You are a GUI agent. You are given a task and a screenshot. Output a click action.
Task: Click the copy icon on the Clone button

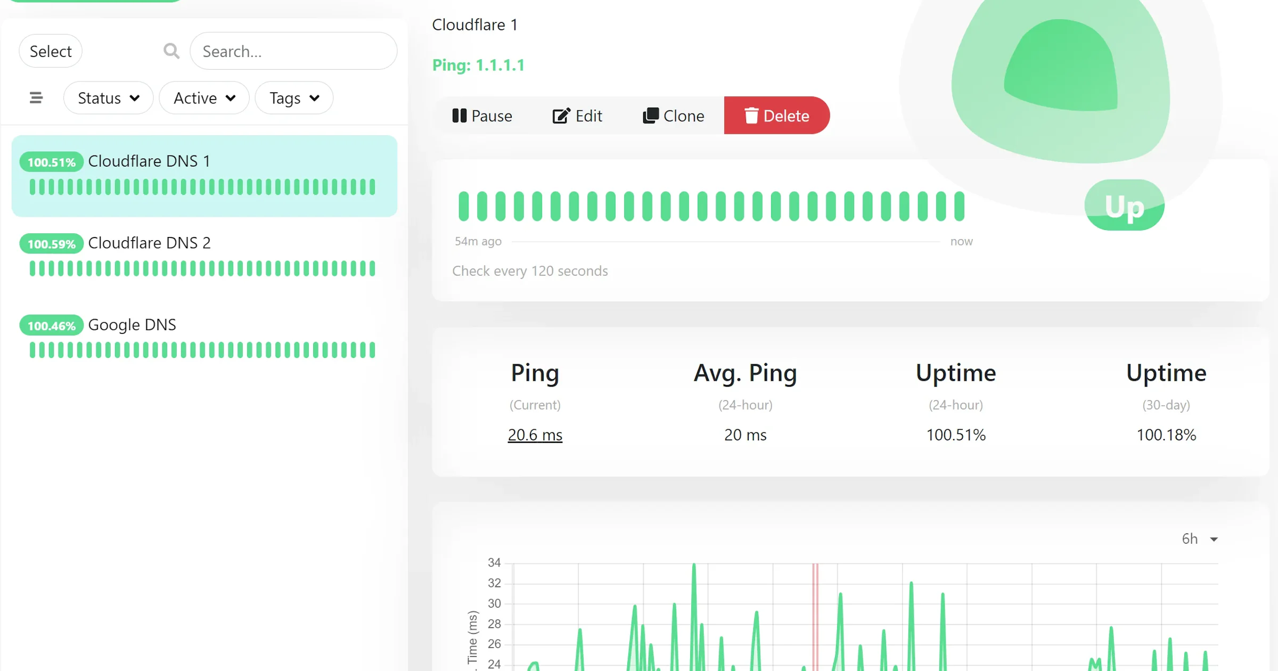(651, 116)
